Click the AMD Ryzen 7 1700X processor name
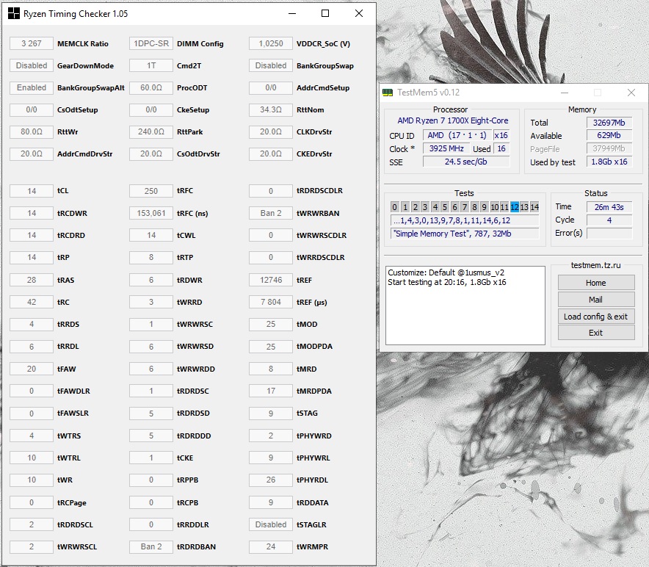 click(x=453, y=120)
